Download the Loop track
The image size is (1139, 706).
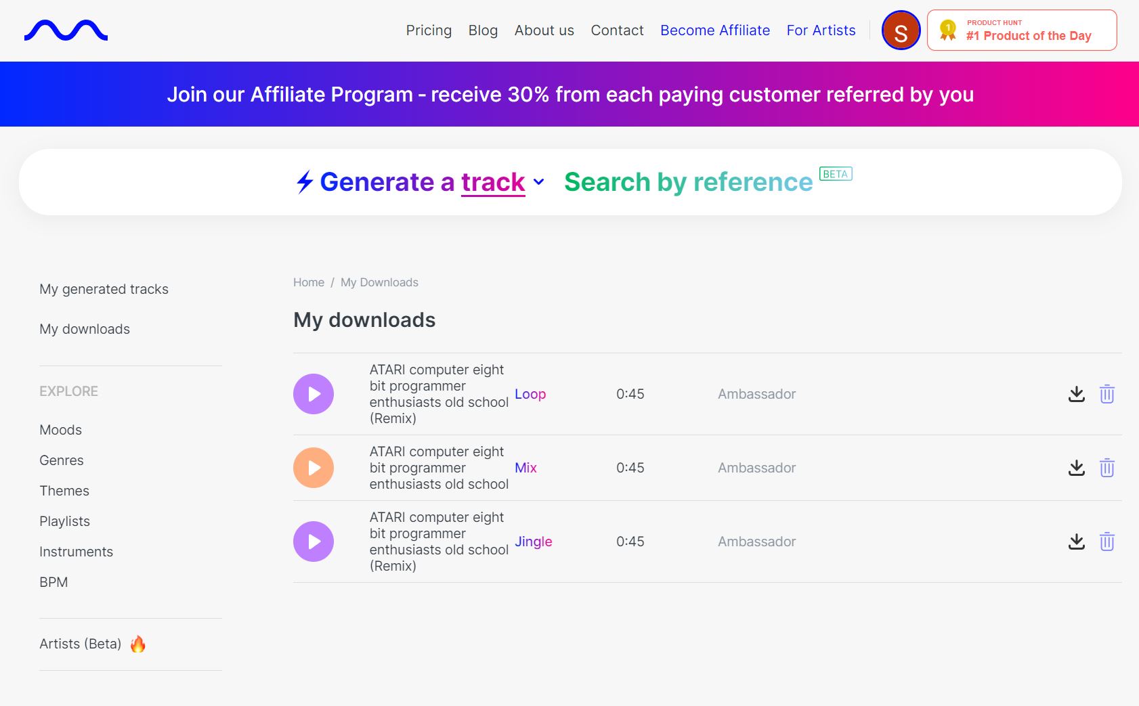point(1076,394)
